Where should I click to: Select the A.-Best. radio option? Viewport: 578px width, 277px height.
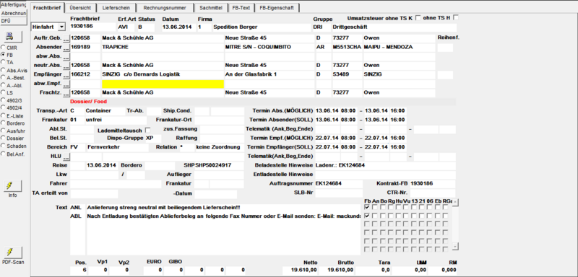[4, 77]
